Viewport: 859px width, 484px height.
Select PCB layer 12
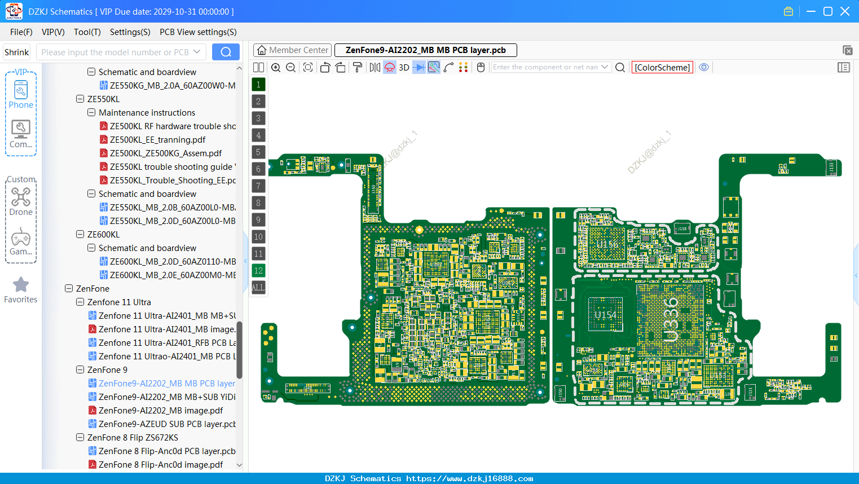click(x=258, y=271)
